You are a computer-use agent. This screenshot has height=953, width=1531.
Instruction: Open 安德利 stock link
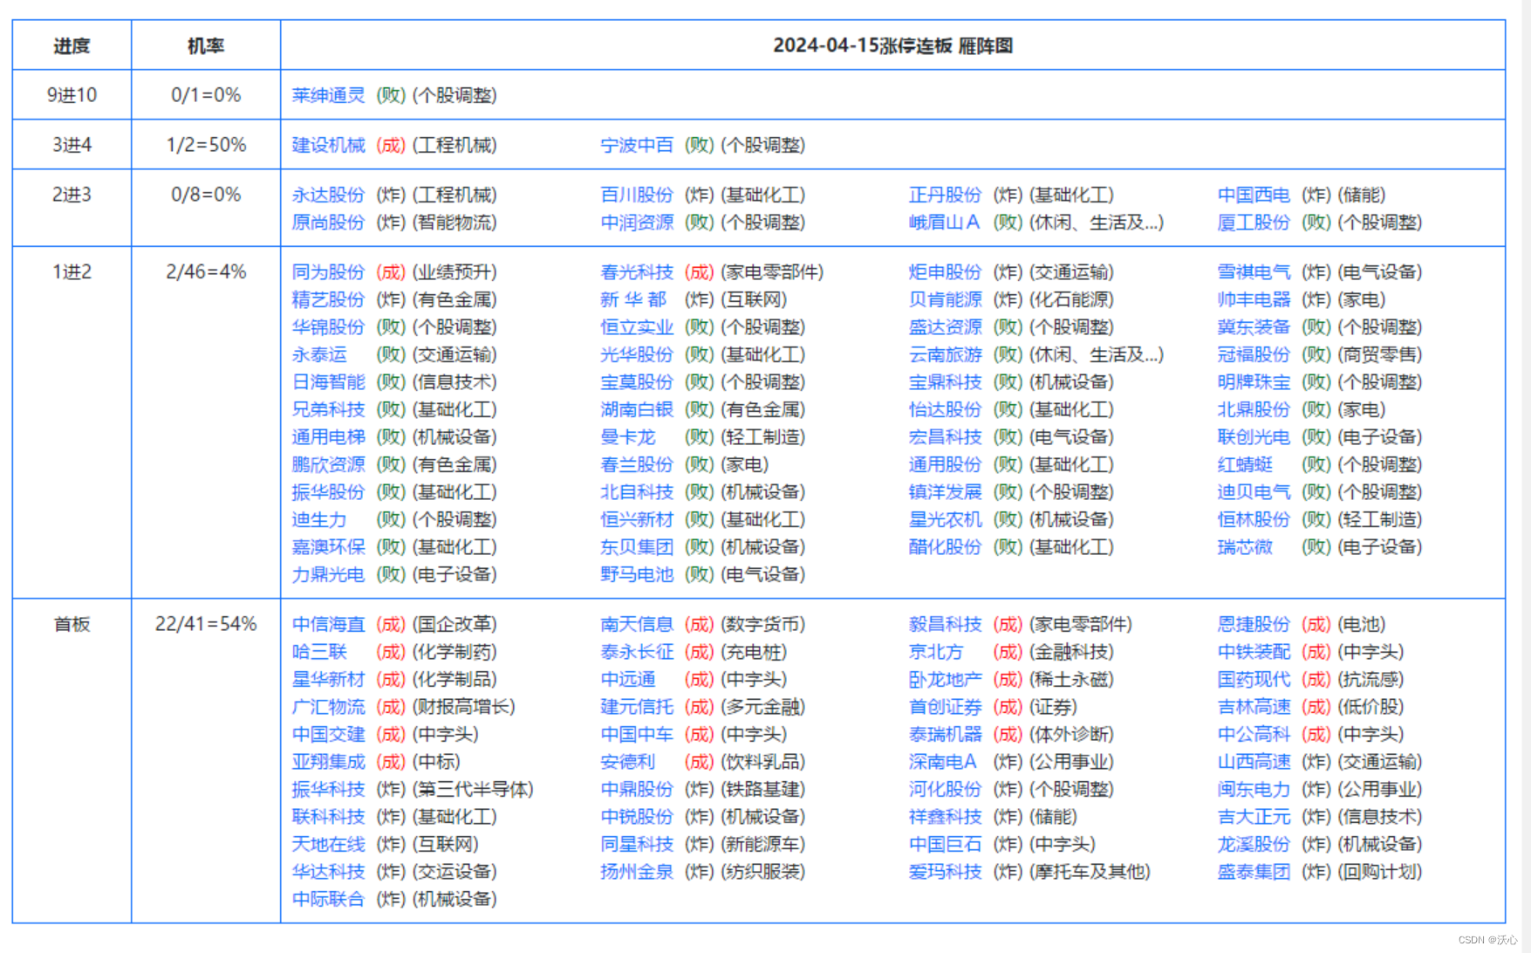[627, 762]
